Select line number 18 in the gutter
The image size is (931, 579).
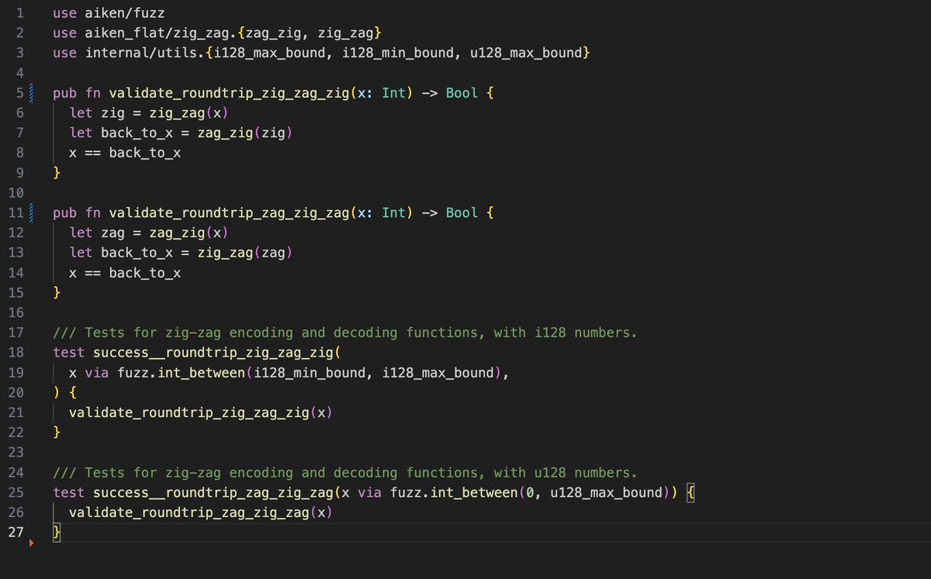18,353
